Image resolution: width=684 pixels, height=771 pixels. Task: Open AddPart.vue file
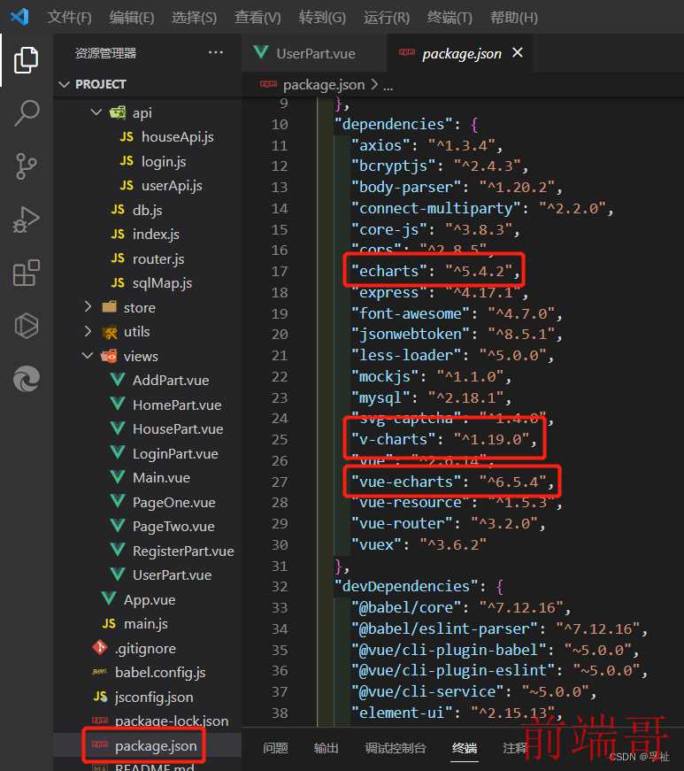160,381
